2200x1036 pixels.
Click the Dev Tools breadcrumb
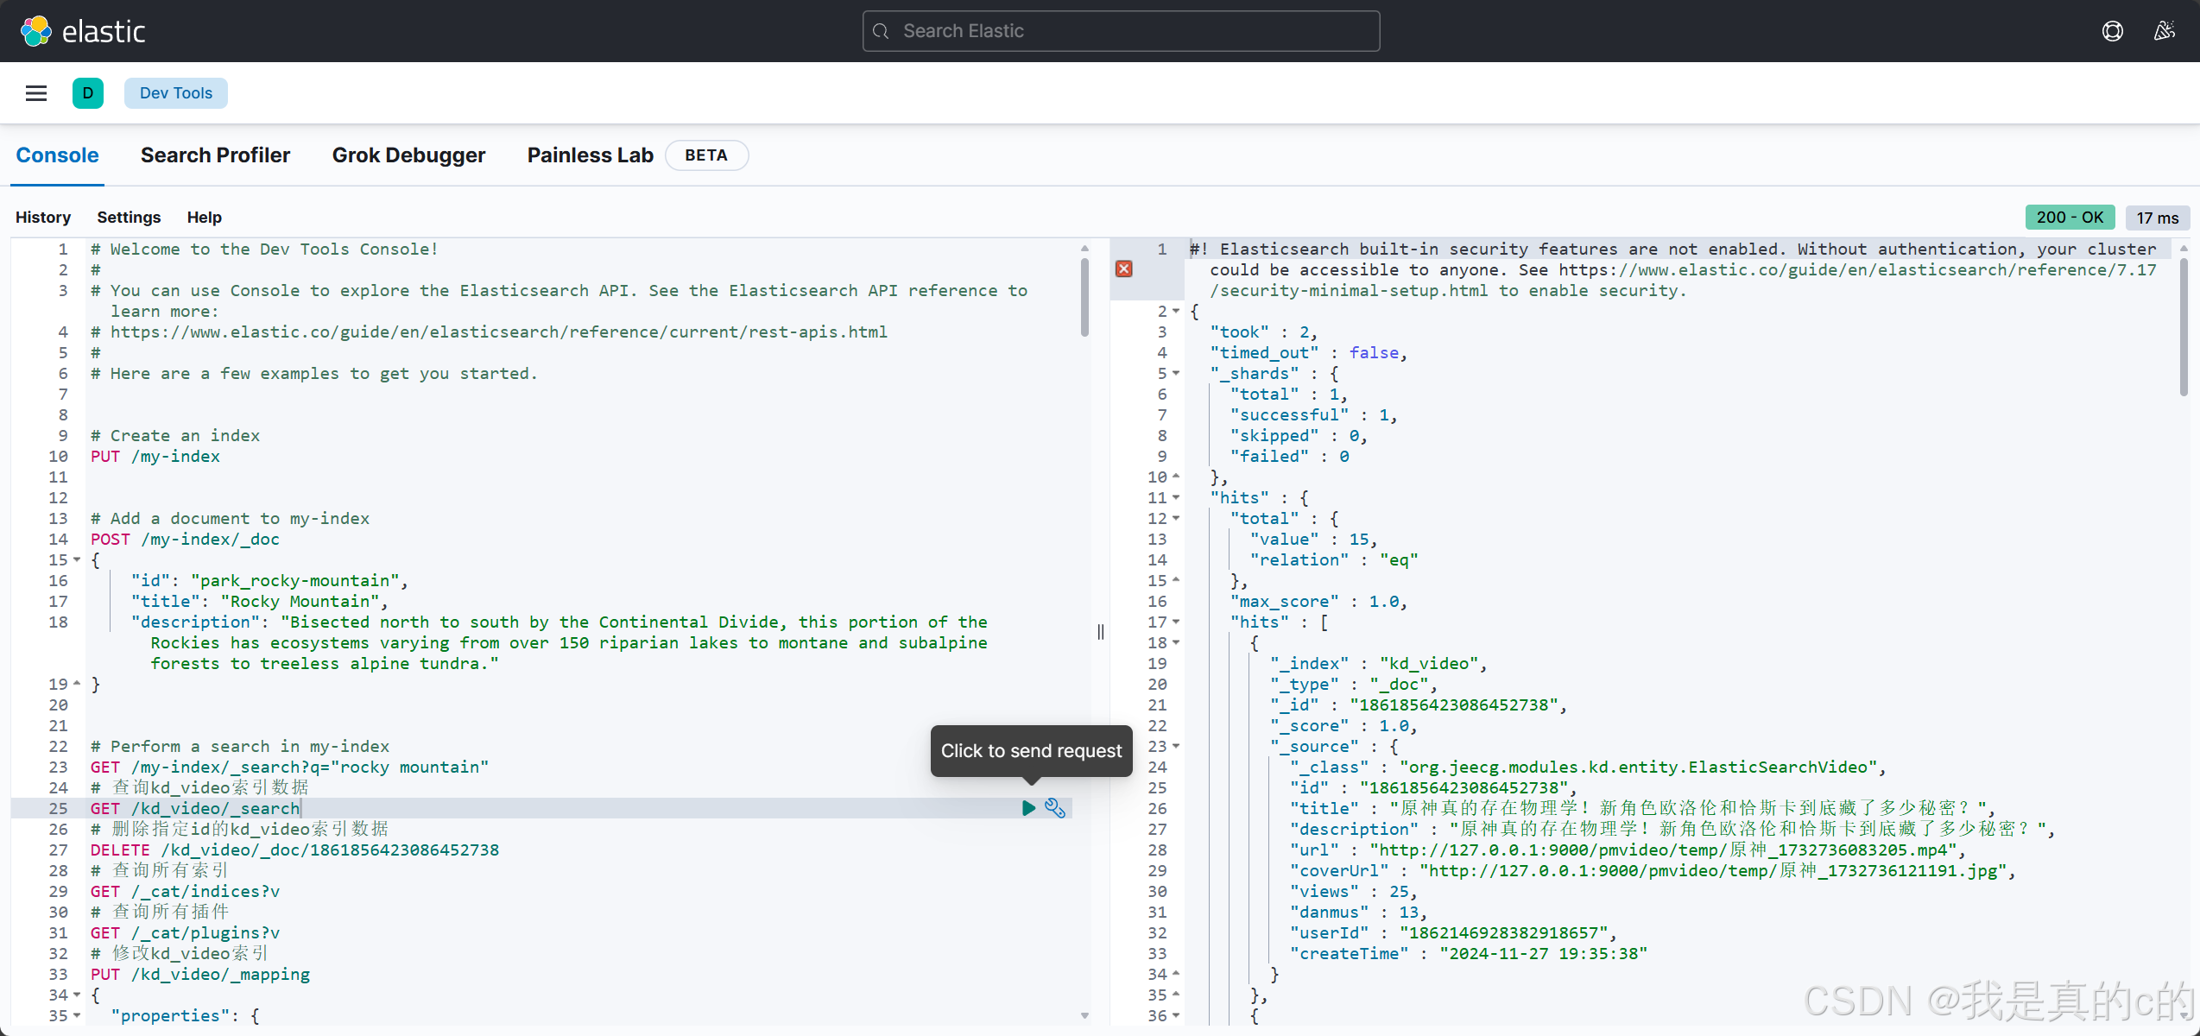point(176,93)
